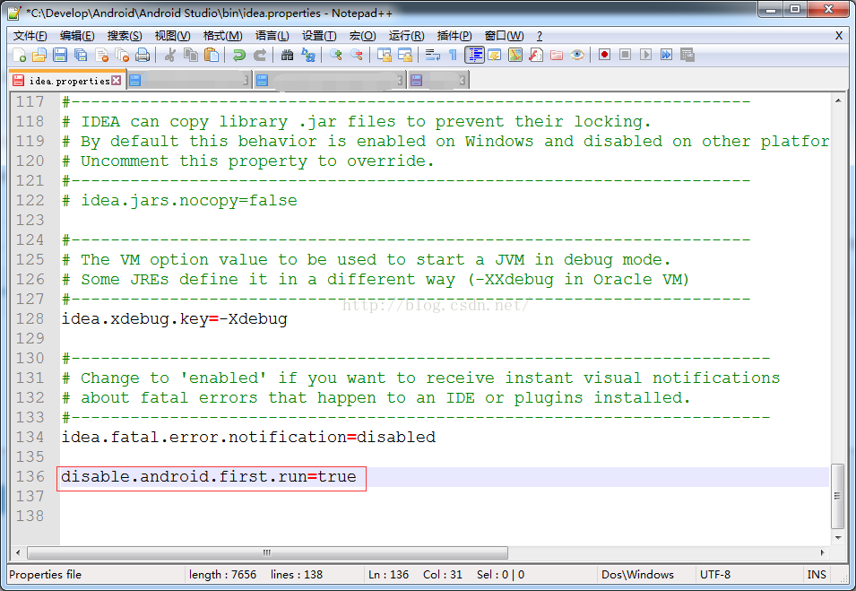Save the current file using toolbar

pos(60,56)
